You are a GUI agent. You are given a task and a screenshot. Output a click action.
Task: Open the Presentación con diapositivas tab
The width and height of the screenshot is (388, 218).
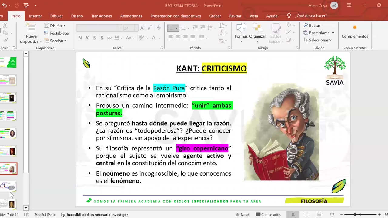[x=176, y=16]
